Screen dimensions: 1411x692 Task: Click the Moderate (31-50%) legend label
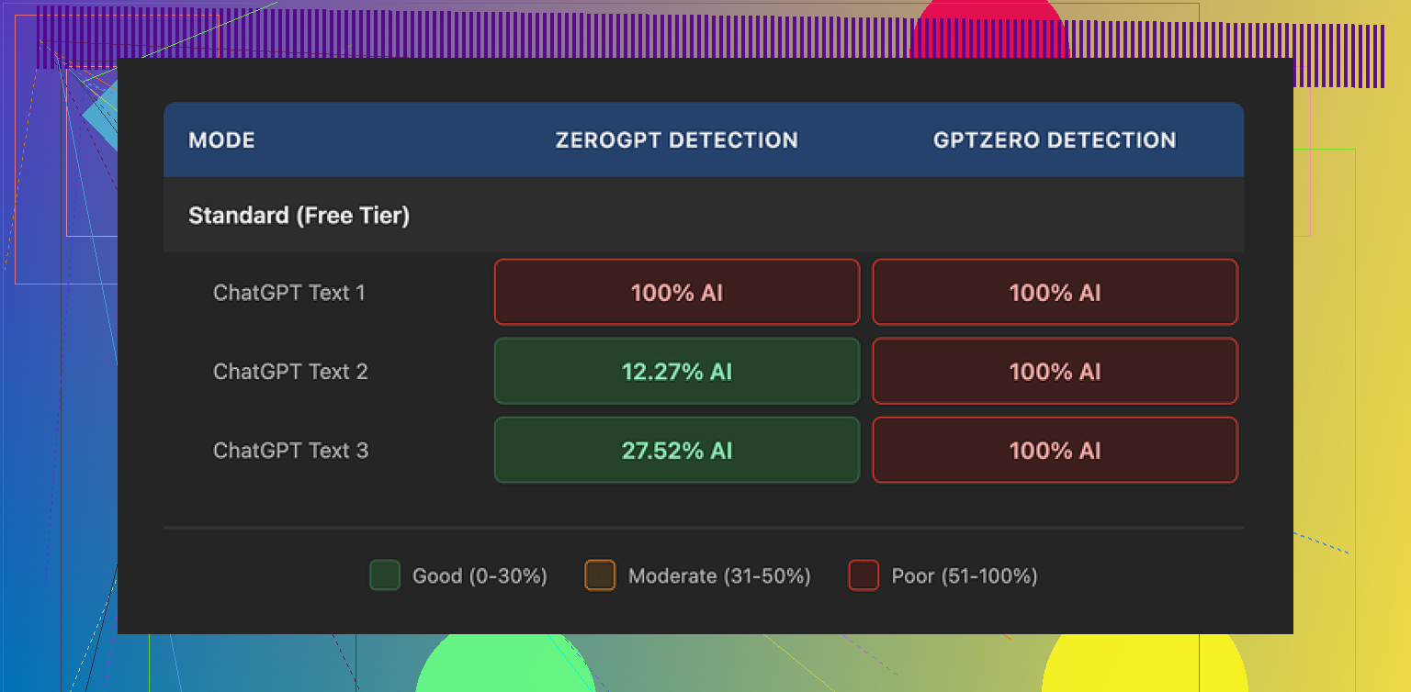719,576
